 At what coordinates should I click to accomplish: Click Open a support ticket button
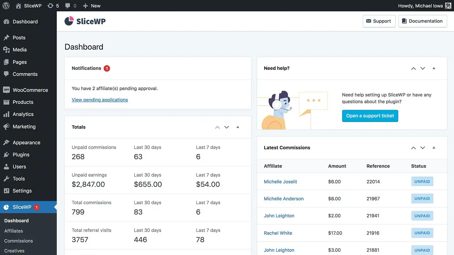[x=370, y=116]
